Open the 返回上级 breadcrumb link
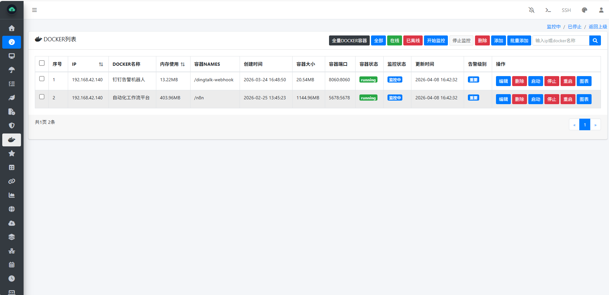The width and height of the screenshot is (609, 295). [598, 27]
